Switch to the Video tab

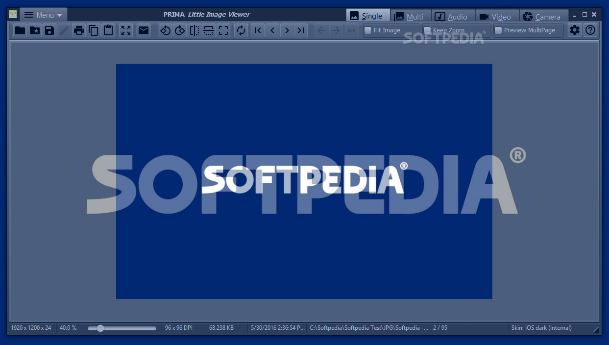click(497, 16)
